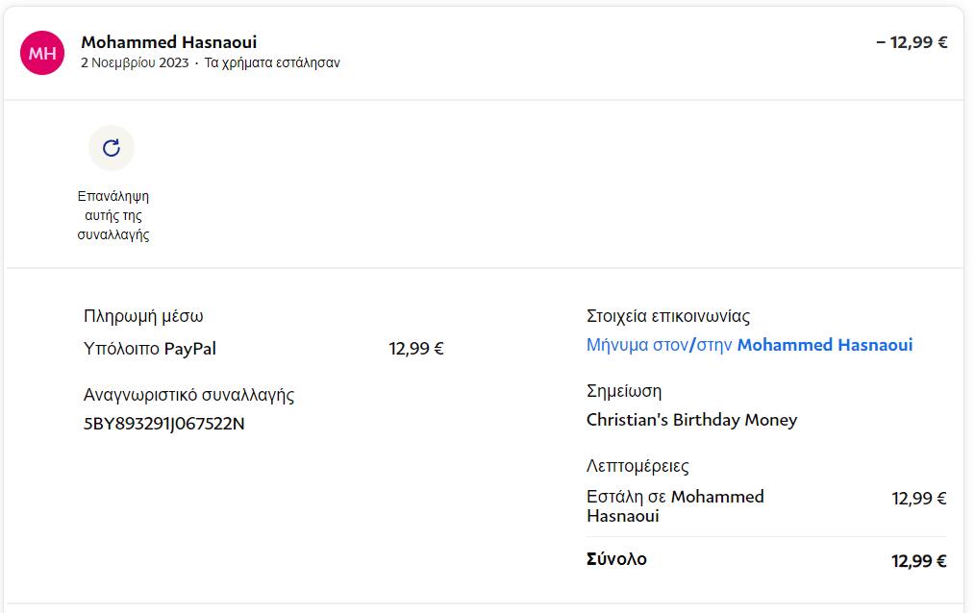Click the Λεπτομέρειες heading
975x613 pixels.
[637, 466]
